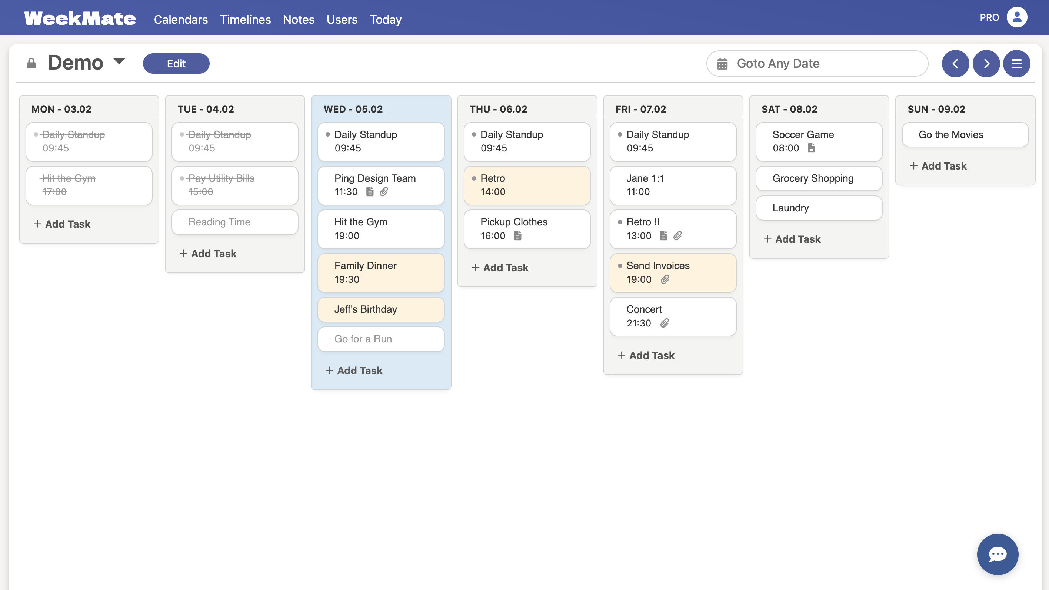Click the TUE - 04.02 column header

point(206,109)
